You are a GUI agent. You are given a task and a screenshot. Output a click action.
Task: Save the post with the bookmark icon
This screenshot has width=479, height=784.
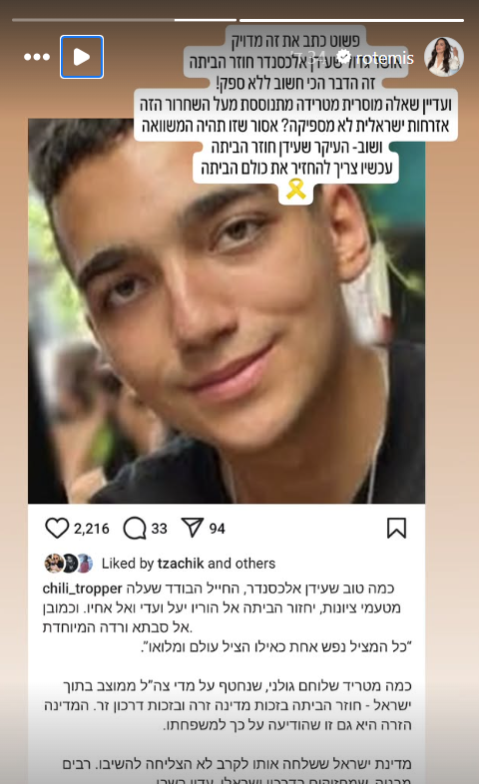[396, 528]
